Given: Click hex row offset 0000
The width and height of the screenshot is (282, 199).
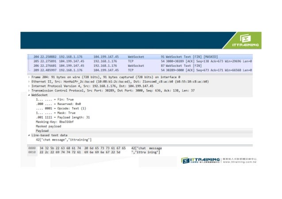Looking at the screenshot, I should click(32, 148).
